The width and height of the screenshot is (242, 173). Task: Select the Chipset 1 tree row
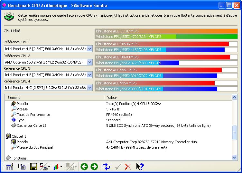[x=16, y=136]
